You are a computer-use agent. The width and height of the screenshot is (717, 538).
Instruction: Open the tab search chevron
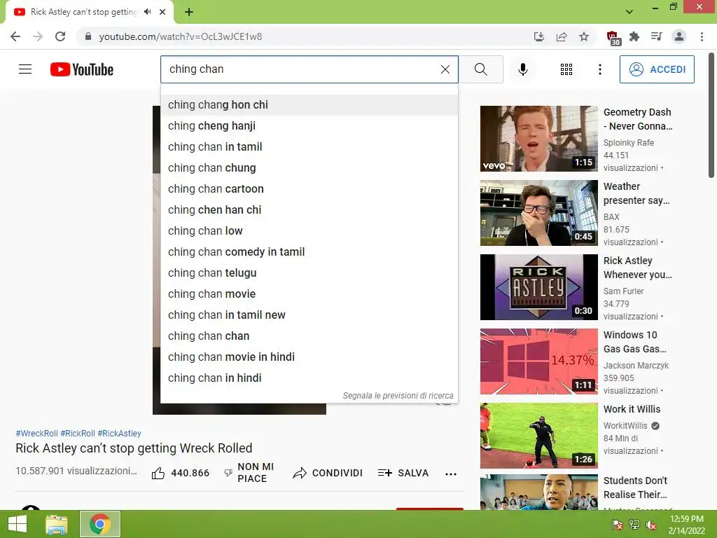pos(629,12)
